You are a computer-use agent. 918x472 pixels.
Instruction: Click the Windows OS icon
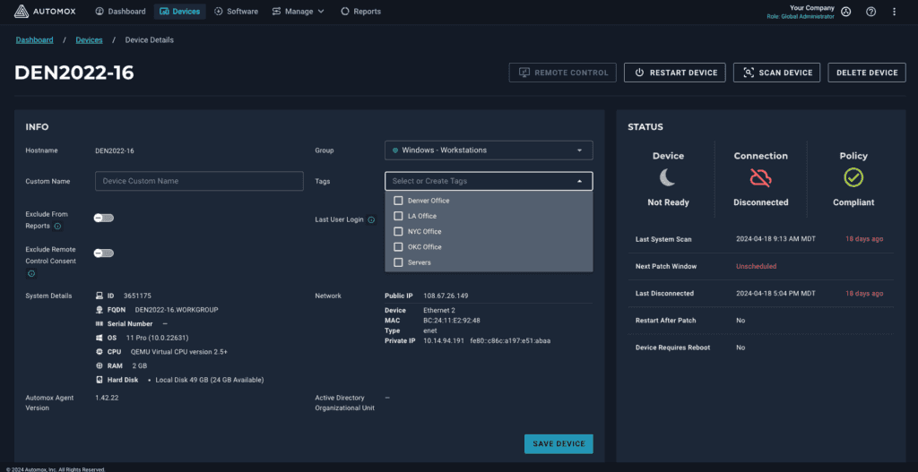100,338
